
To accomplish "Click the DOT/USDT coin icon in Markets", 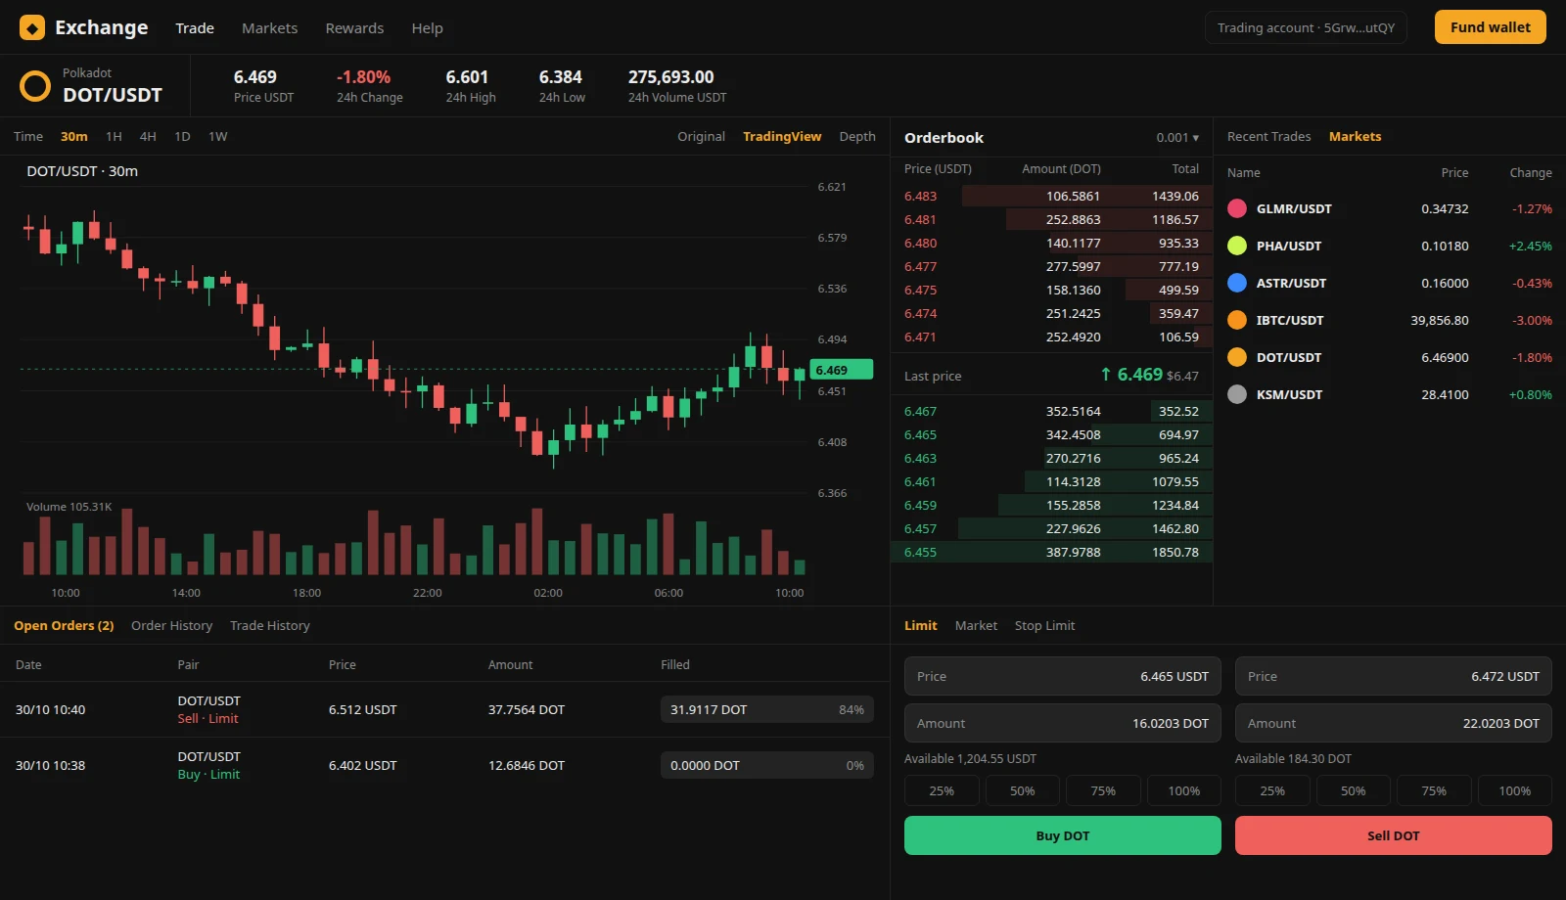I will tap(1237, 357).
